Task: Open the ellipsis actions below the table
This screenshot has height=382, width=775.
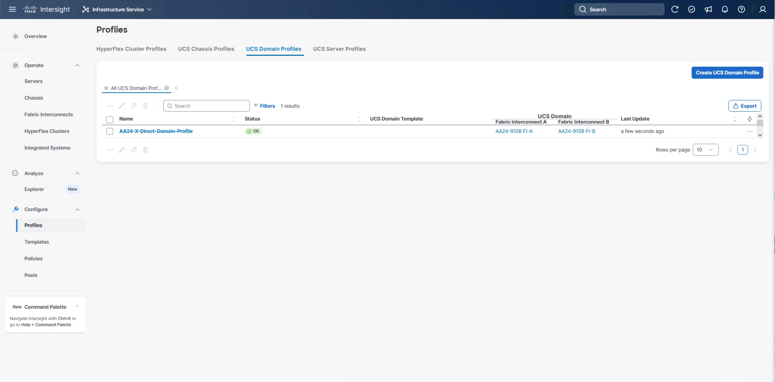Action: coord(110,150)
